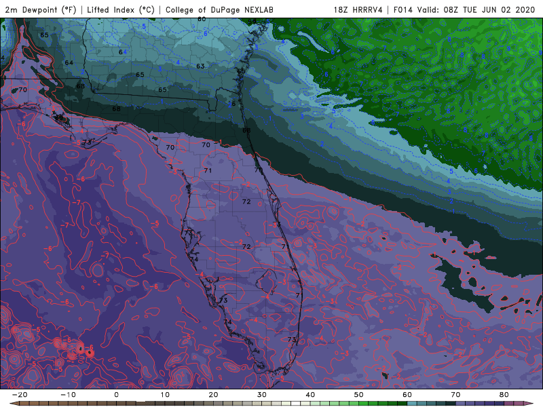Click the 40 label on the color scale
The width and height of the screenshot is (543, 407).
pos(310,395)
